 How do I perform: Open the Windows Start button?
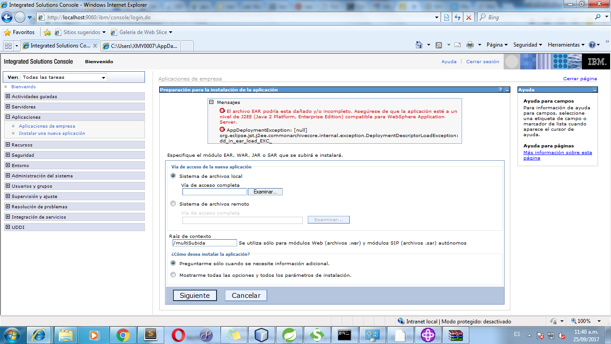[x=13, y=335]
